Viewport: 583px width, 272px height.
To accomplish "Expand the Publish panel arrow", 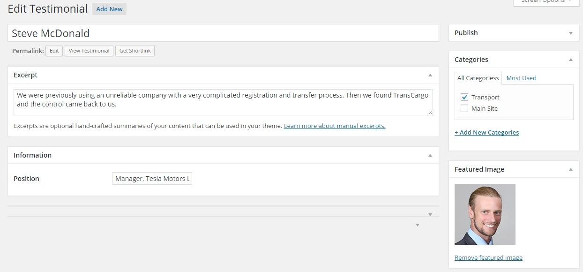I will 570,33.
